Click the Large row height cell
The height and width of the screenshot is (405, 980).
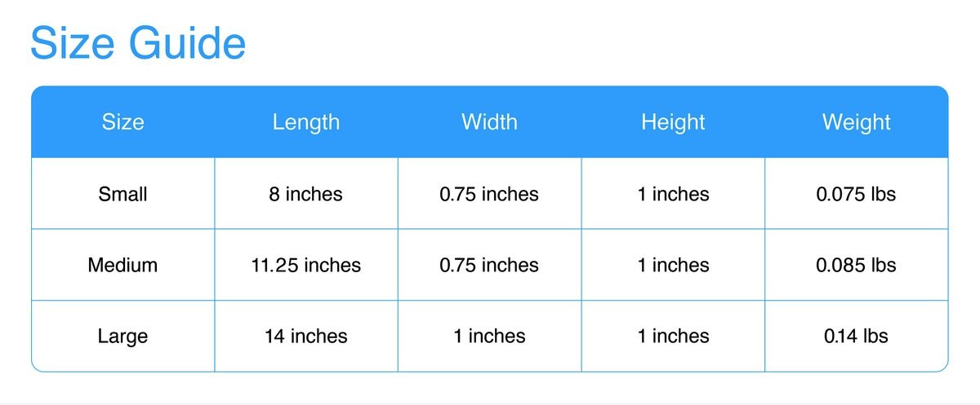tap(673, 336)
